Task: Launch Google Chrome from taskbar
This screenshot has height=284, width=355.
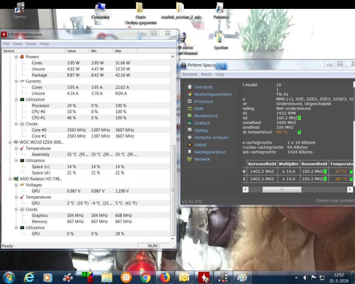Action: 146,277
